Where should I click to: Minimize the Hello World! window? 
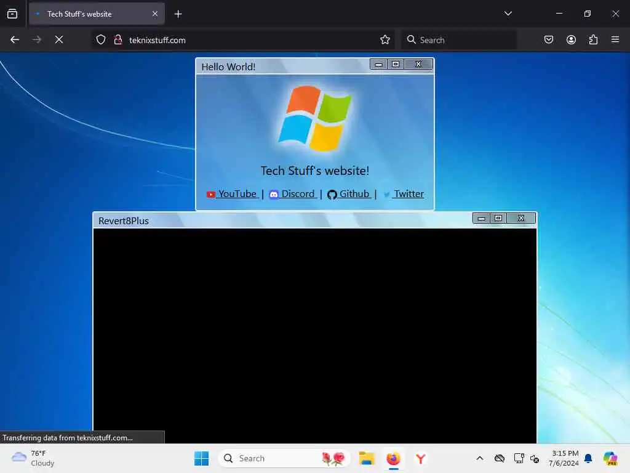point(378,64)
